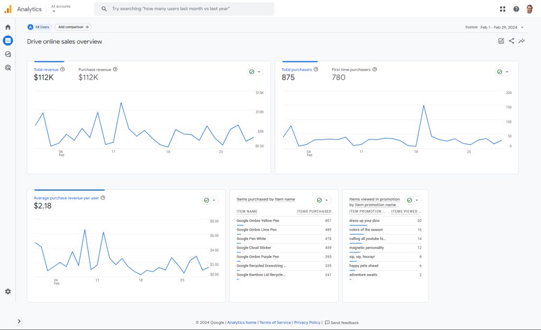This screenshot has height=330, width=541.
Task: Click the calling all youtube fa... row
Action: pyautogui.click(x=385, y=239)
